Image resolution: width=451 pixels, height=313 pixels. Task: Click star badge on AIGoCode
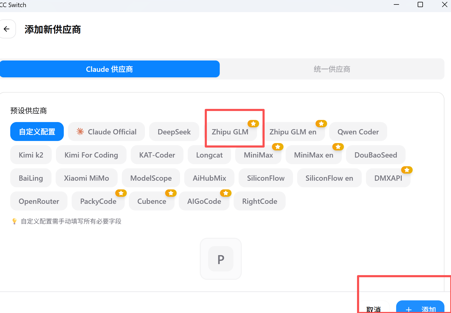[x=226, y=193]
